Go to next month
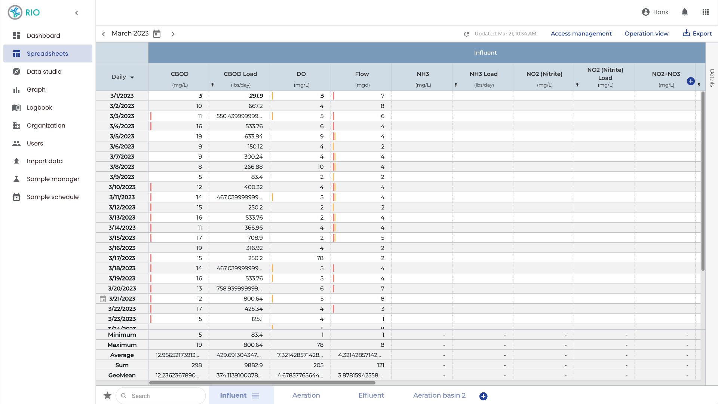The image size is (718, 404). click(x=173, y=34)
